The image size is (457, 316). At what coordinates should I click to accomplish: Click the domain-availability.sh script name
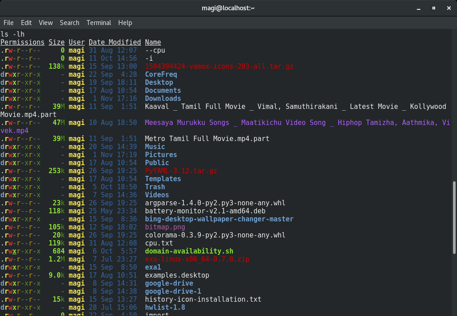click(189, 251)
